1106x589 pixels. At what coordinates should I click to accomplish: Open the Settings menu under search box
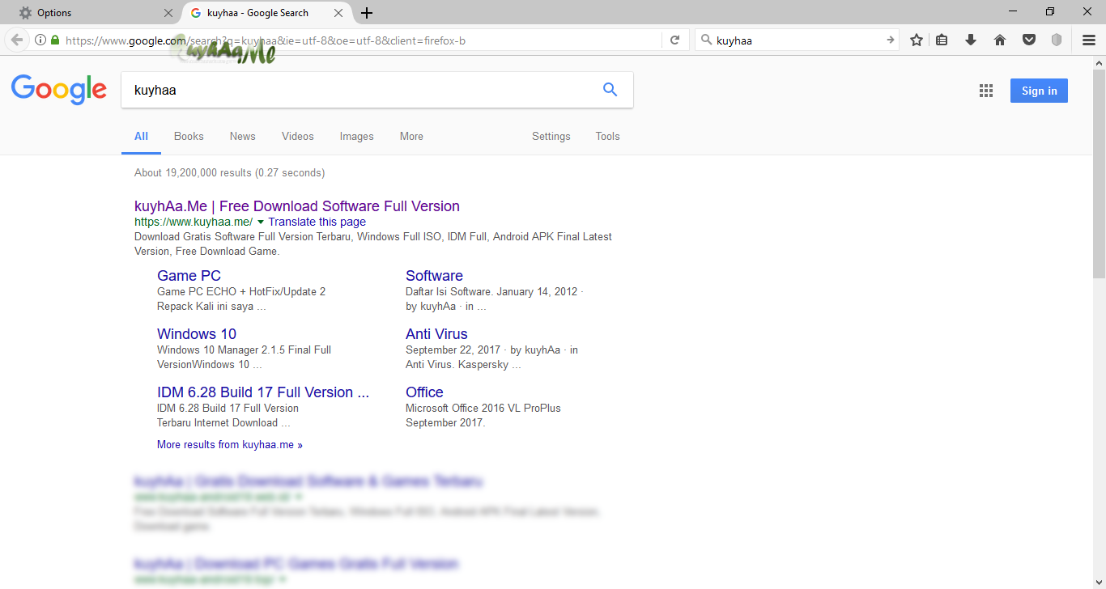tap(551, 136)
